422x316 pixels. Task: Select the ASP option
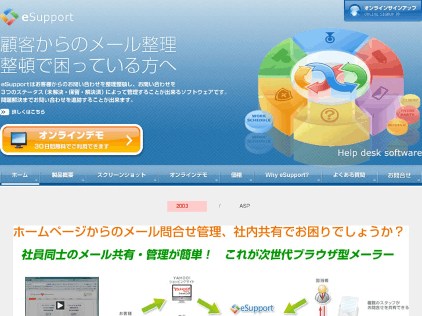[x=244, y=206]
